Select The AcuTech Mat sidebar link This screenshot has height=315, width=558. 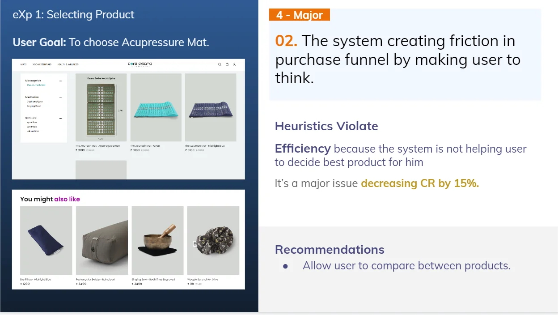click(x=36, y=85)
